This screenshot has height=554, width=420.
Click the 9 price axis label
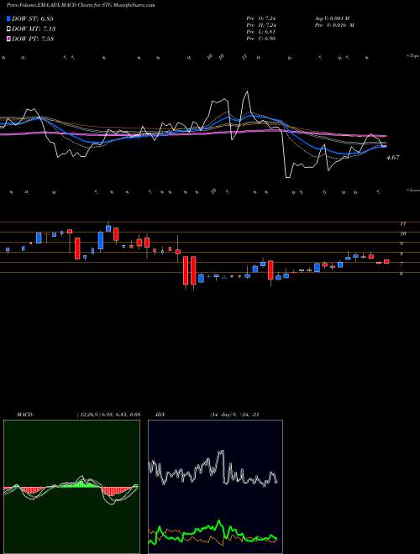tap(402, 243)
